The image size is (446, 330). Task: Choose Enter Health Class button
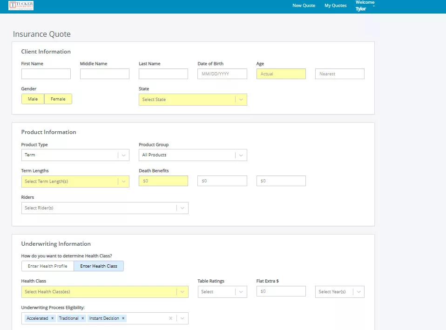99,266
